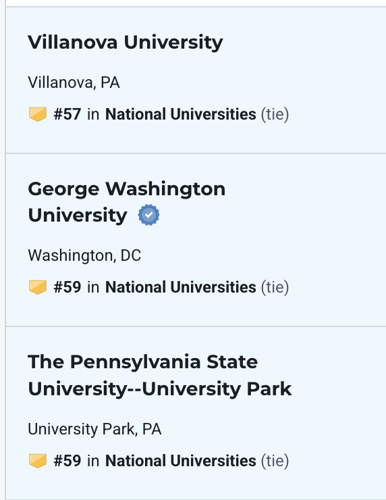
Task: Click the George Washington University heading
Action: [127, 202]
